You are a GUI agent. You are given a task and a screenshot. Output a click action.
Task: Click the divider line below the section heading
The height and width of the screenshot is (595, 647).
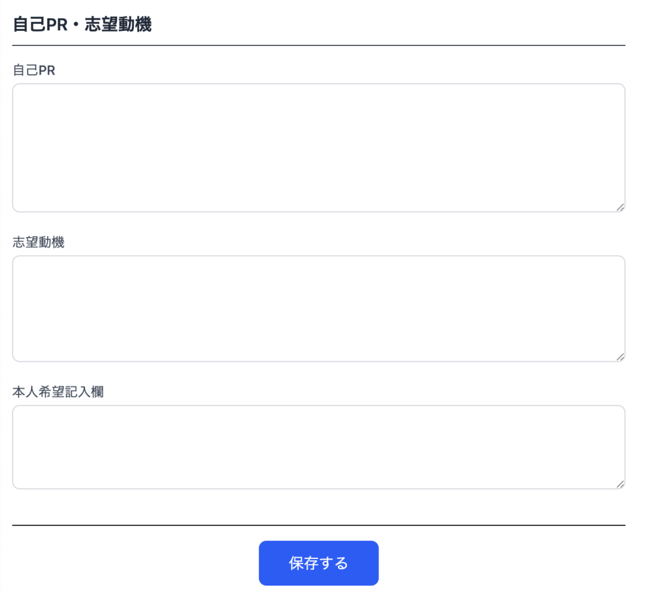318,45
